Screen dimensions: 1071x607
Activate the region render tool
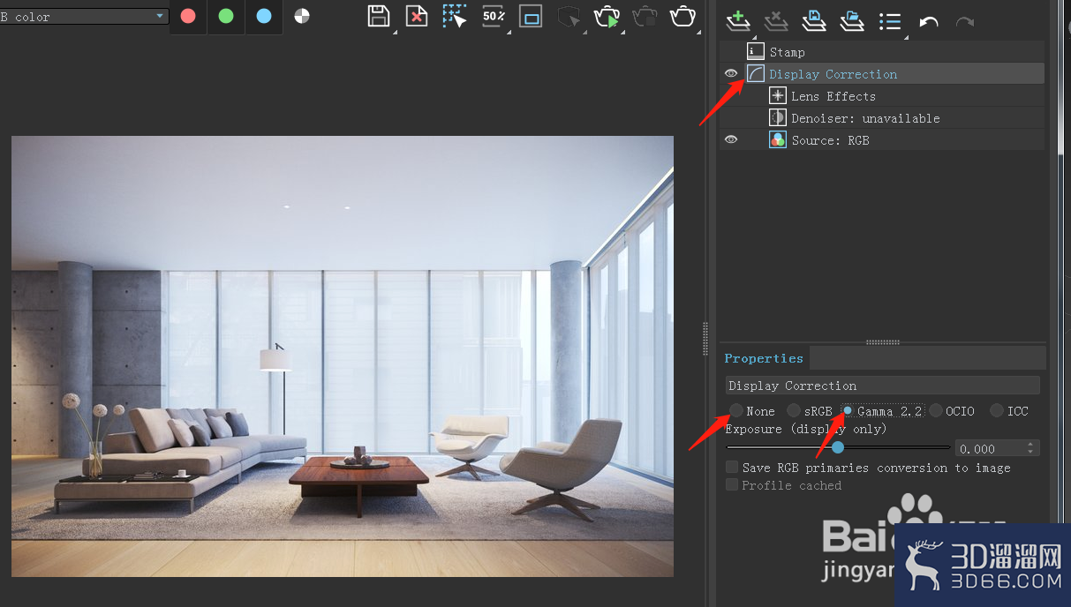531,16
